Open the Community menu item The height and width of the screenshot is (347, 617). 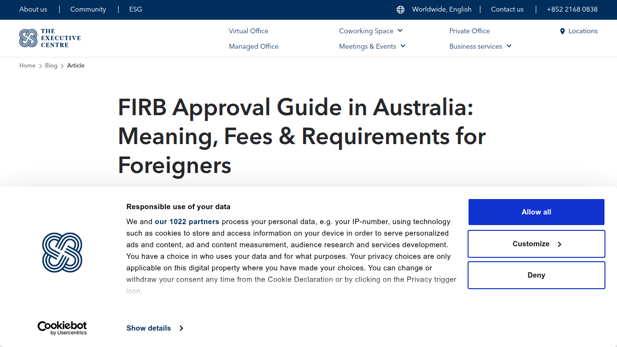tap(88, 9)
